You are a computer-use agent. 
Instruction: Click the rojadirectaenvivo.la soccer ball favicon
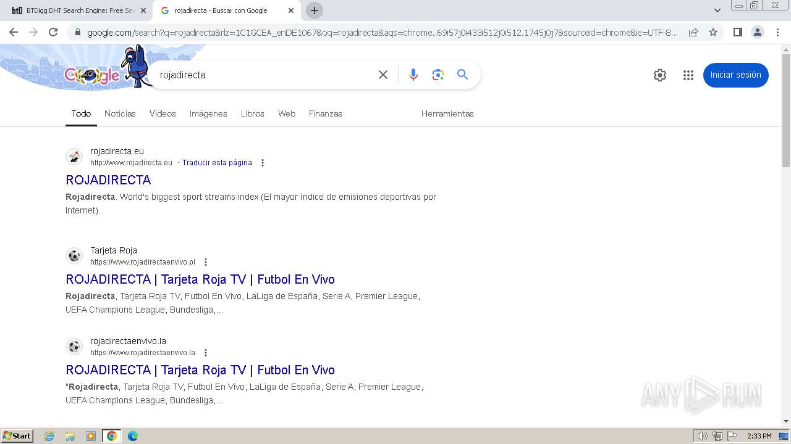(x=74, y=347)
